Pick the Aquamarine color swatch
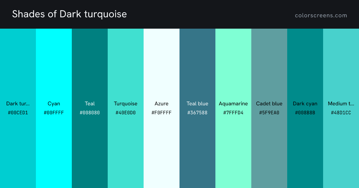This screenshot has height=188, width=359. [x=233, y=108]
